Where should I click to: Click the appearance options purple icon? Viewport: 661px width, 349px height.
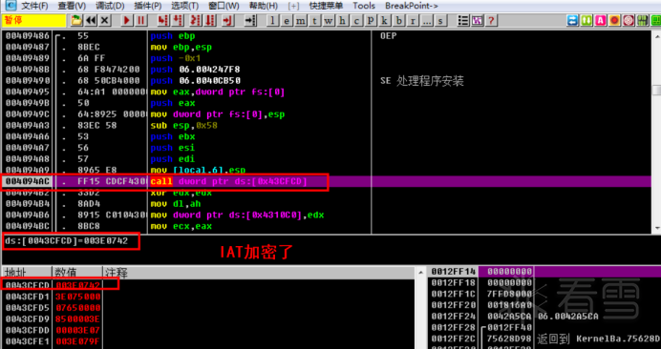pos(477,20)
